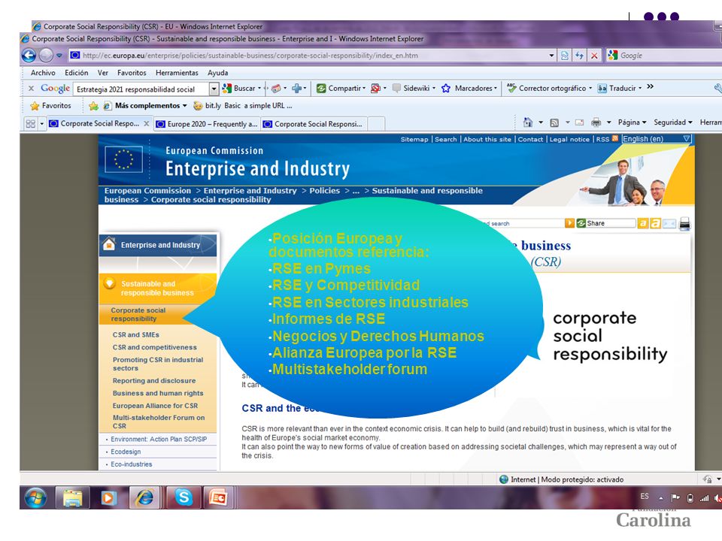Viewport: 722px width, 541px height.
Task: Open the address bar URL dropdown
Action: click(551, 56)
